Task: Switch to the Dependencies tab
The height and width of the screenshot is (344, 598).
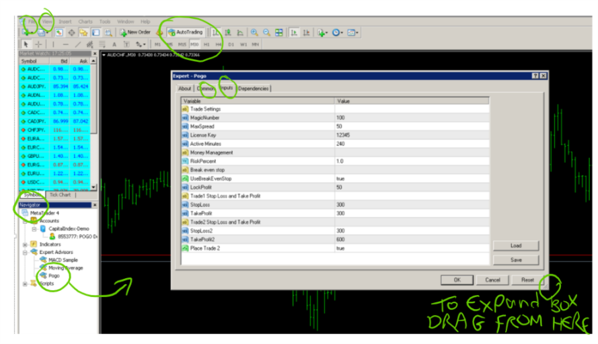Action: (x=254, y=89)
